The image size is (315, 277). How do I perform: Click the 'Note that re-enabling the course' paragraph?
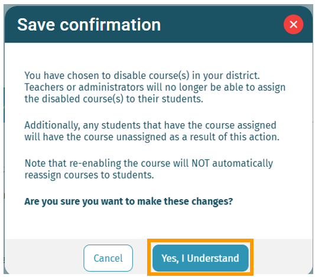(x=149, y=169)
